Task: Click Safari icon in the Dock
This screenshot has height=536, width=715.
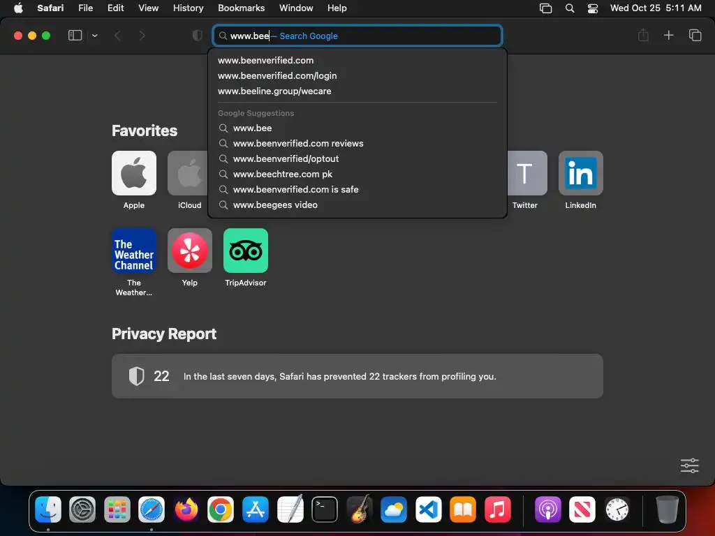Action: click(152, 509)
